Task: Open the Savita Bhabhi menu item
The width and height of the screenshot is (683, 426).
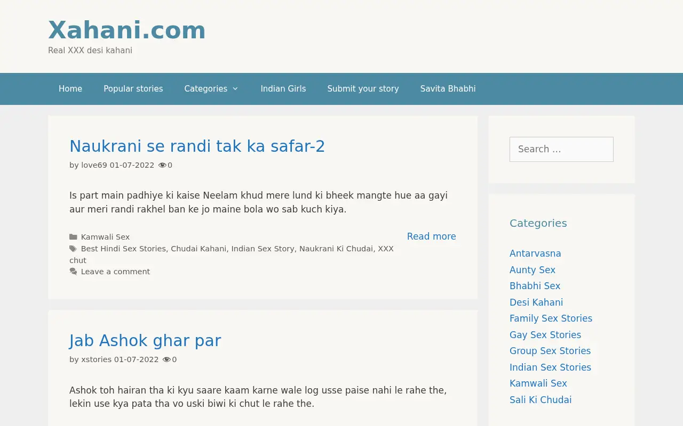Action: [x=448, y=89]
